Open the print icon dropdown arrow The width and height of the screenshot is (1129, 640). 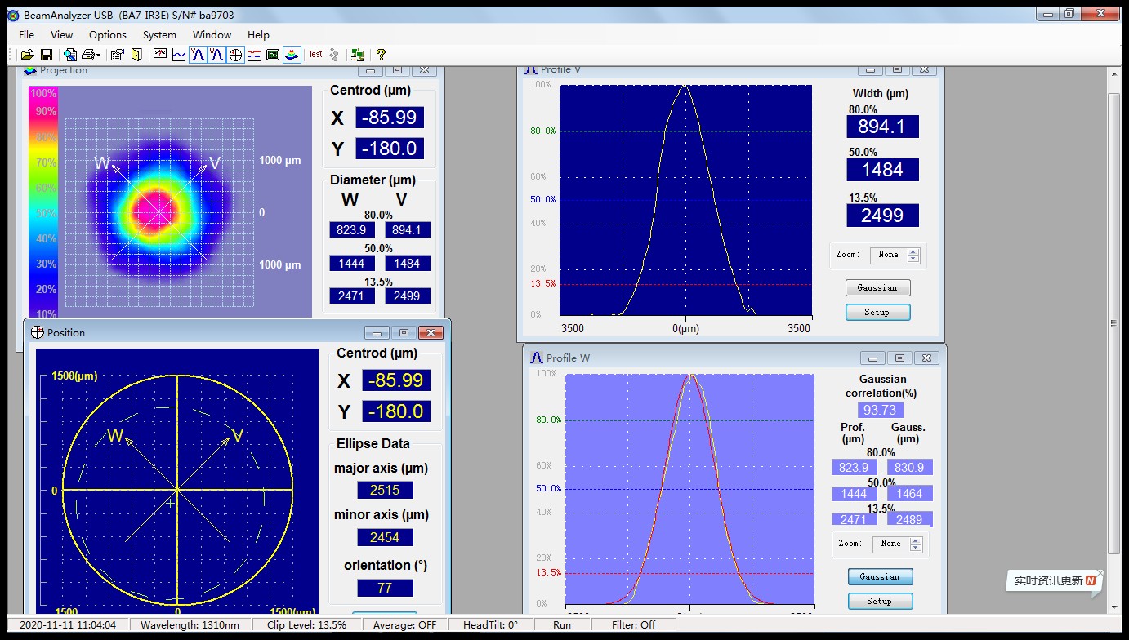(99, 56)
